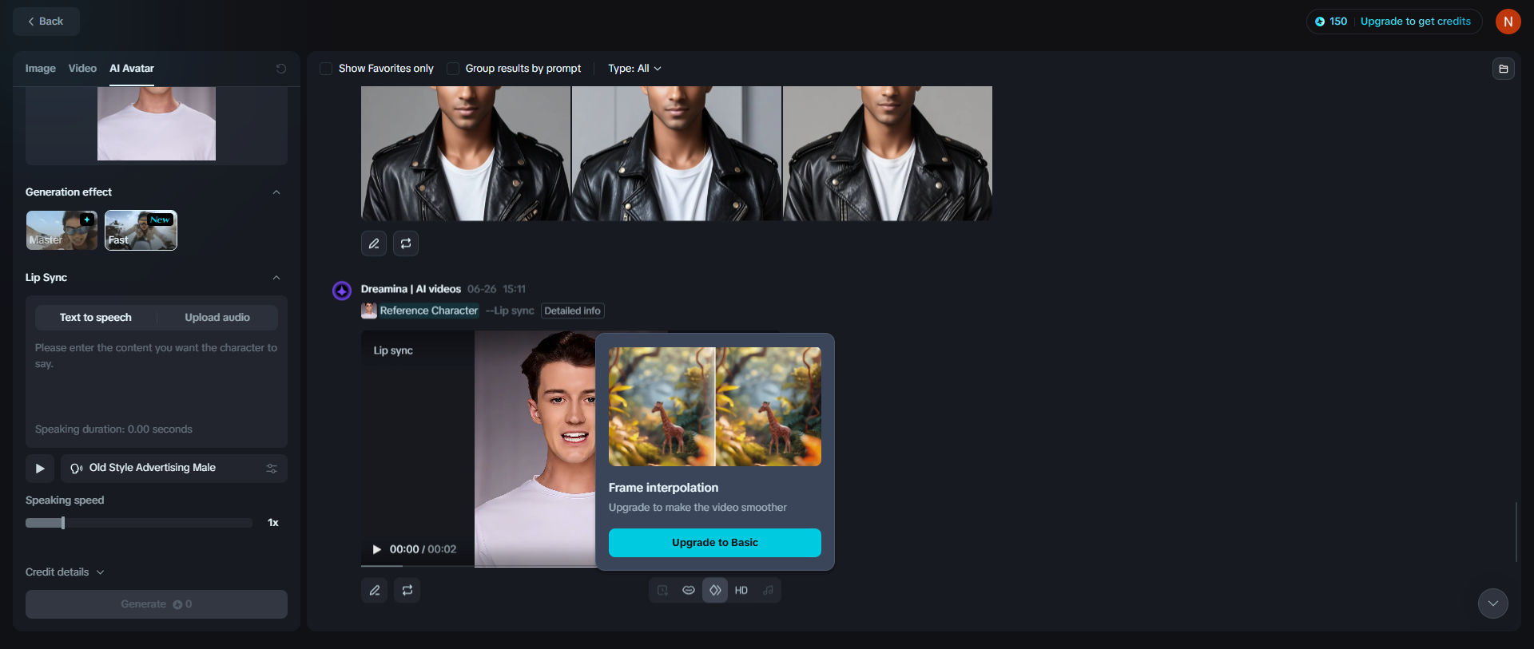This screenshot has width=1534, height=649.
Task: Tick the Group results by prompt checkbox
Action: click(x=453, y=69)
